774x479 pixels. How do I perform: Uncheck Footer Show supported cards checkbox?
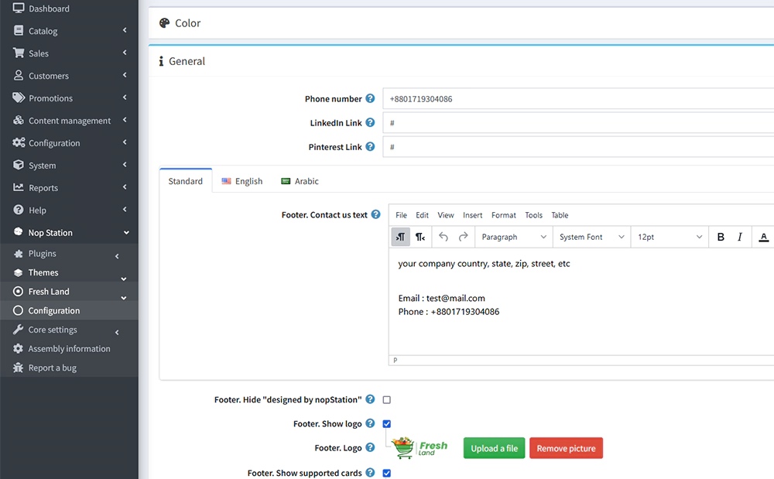coord(387,473)
